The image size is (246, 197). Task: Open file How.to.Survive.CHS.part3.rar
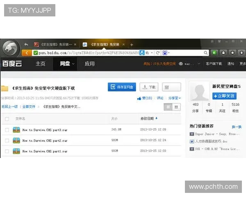pyautogui.click(x=45, y=130)
